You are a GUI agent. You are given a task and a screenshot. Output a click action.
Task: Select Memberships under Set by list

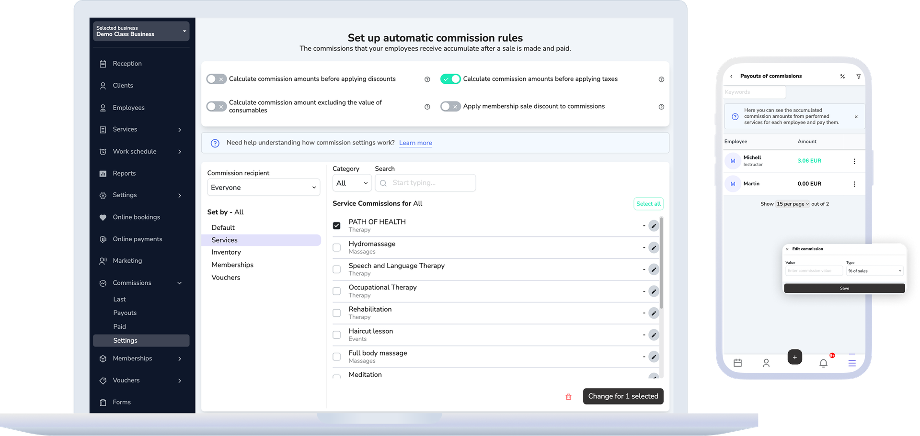pos(232,265)
